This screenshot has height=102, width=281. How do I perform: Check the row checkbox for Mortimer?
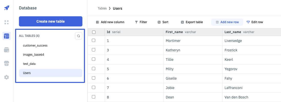94,40
